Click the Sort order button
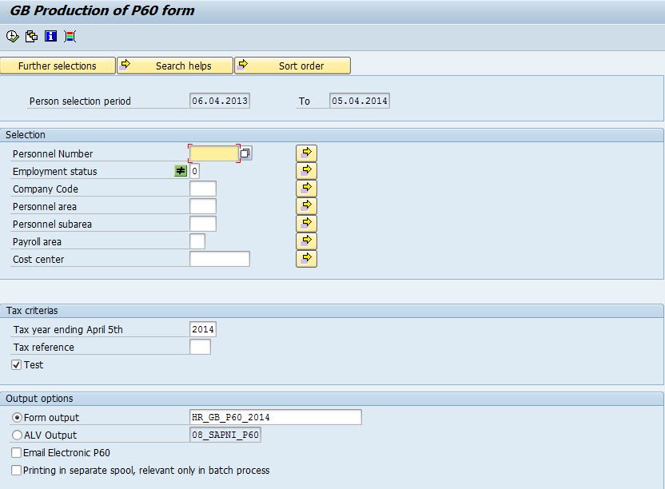 point(293,65)
